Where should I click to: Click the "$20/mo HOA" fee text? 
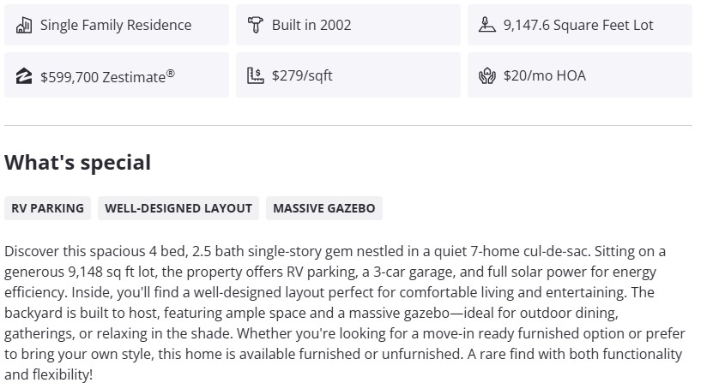pyautogui.click(x=545, y=76)
